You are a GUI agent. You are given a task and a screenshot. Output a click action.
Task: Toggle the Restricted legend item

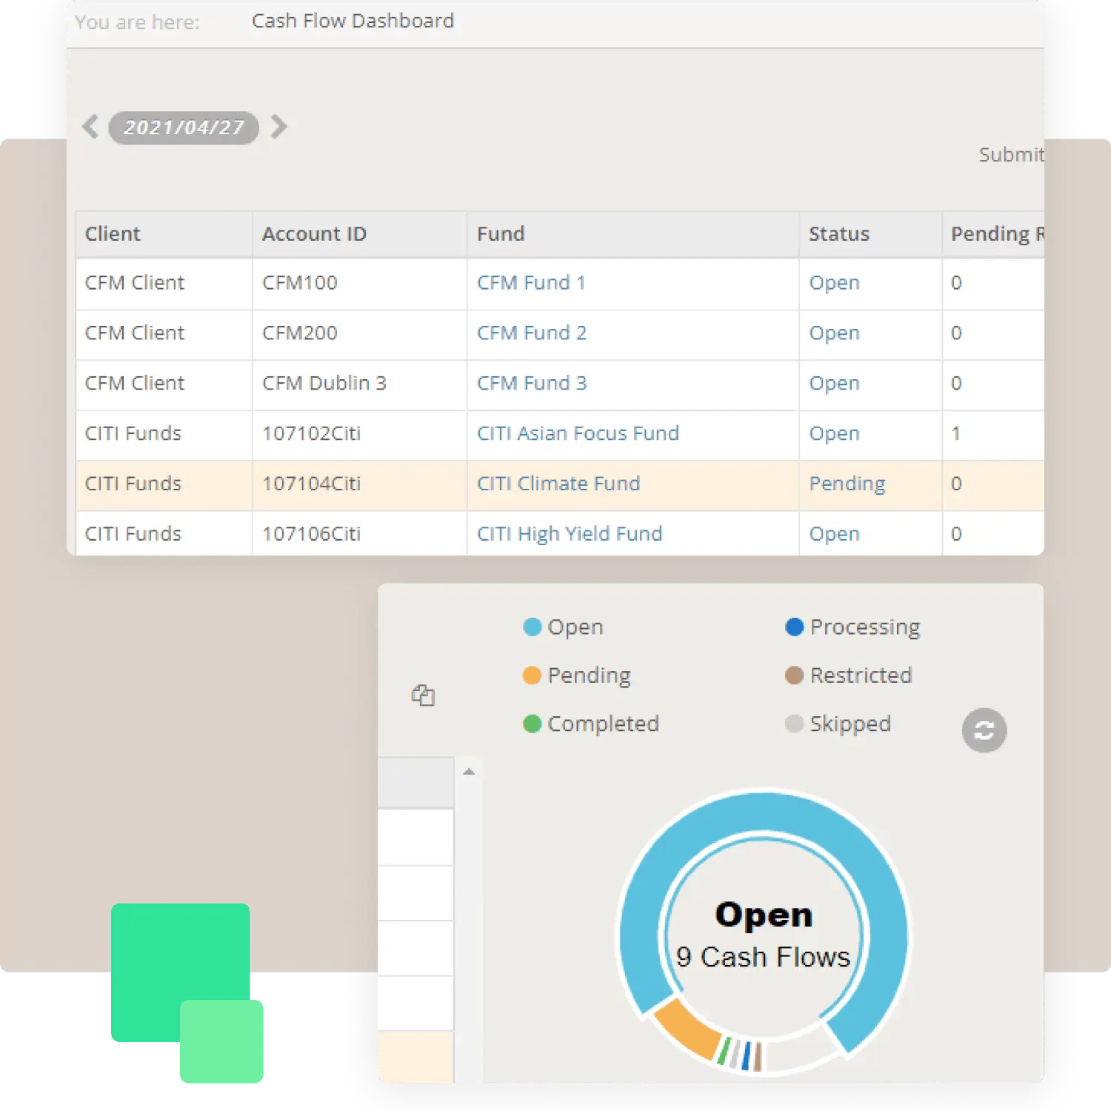pyautogui.click(x=848, y=675)
